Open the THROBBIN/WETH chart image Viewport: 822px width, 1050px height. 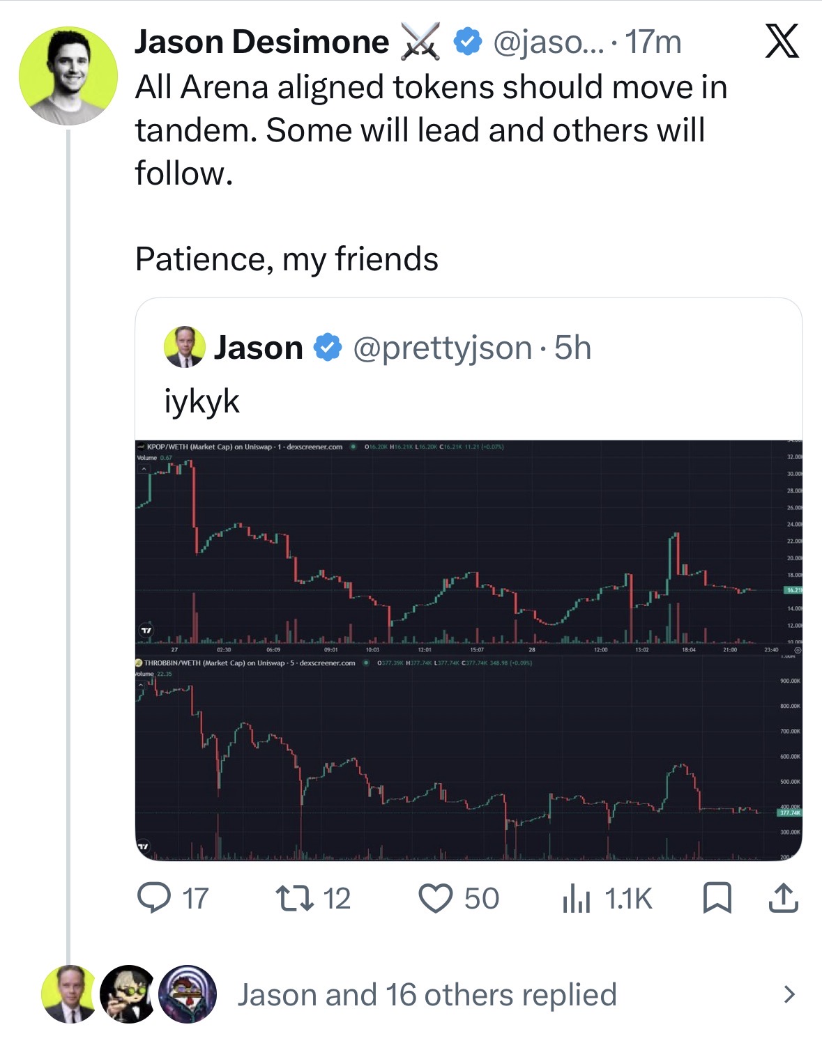469,758
